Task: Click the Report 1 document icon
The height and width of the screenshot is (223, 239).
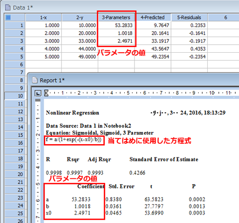Action: click(35, 80)
